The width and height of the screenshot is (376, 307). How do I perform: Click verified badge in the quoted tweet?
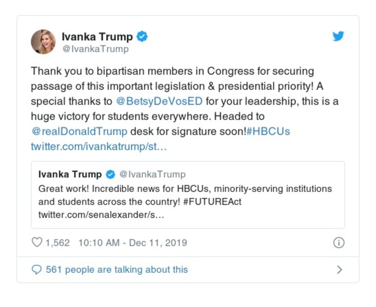110,175
